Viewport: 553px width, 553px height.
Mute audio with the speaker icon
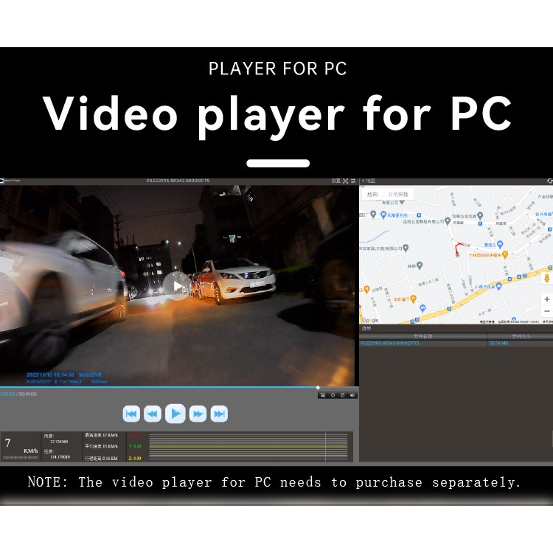coord(352,395)
